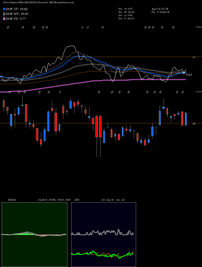Click the blue DOW ST legend swatch
Viewport: 202px width, 267px height.
[4, 9]
